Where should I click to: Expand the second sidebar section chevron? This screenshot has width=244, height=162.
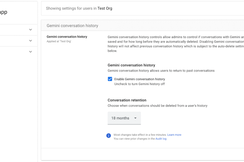(x=30, y=40)
